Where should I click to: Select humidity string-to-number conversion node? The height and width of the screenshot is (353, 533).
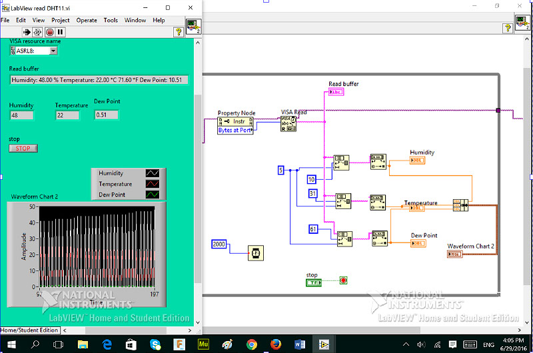coord(378,162)
